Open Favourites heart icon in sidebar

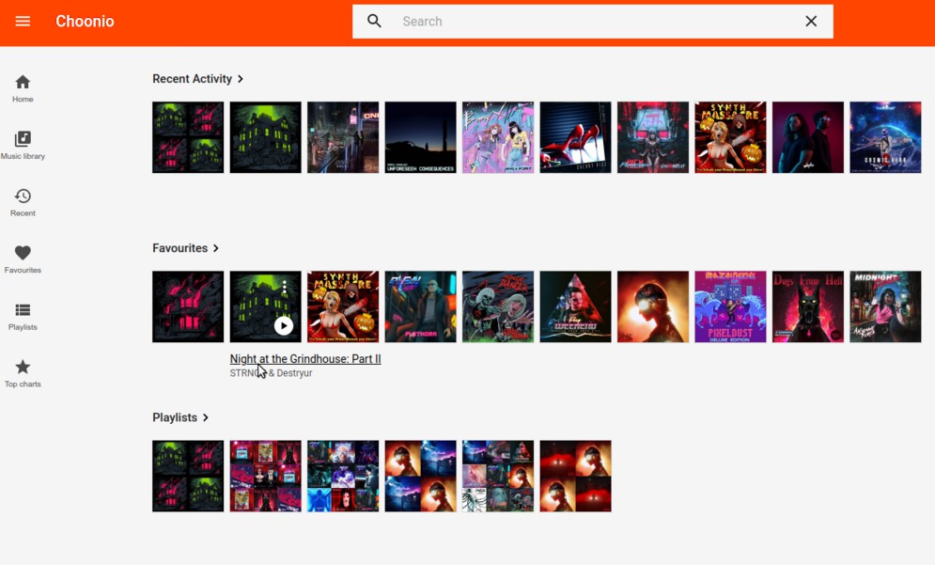click(x=23, y=259)
